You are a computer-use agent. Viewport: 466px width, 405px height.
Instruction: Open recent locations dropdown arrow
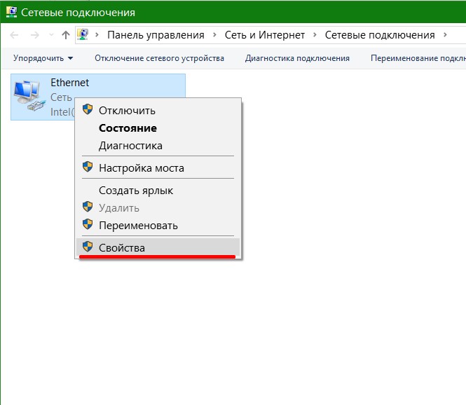pyautogui.click(x=51, y=35)
